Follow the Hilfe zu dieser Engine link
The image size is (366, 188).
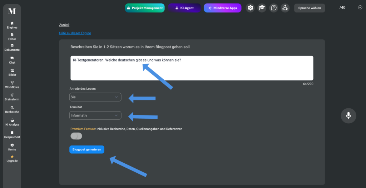75,33
